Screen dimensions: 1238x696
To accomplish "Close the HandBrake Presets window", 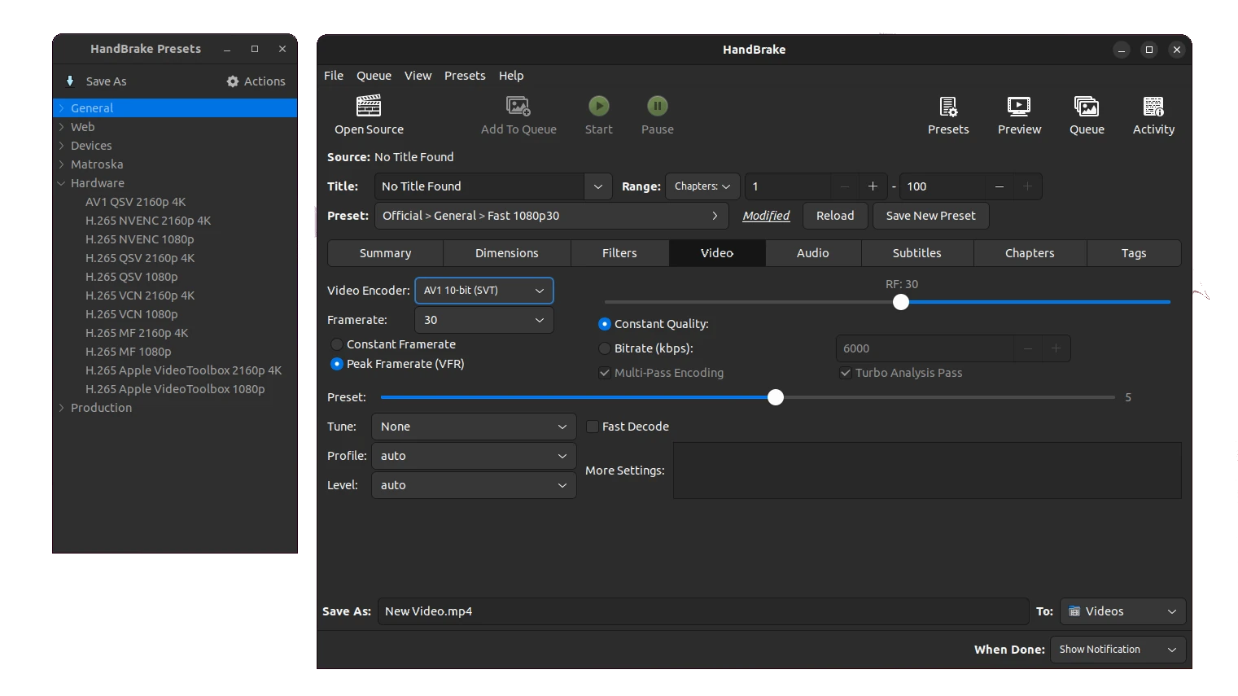I will [282, 50].
